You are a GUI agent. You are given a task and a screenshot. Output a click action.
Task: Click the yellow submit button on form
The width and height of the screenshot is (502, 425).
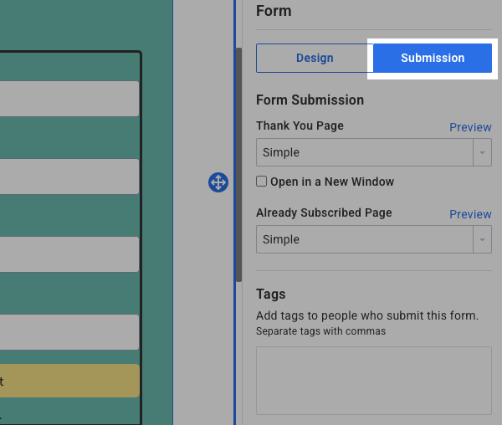click(x=69, y=381)
